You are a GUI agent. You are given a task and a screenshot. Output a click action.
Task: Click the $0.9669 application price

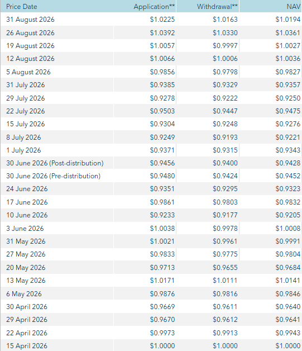point(162,306)
